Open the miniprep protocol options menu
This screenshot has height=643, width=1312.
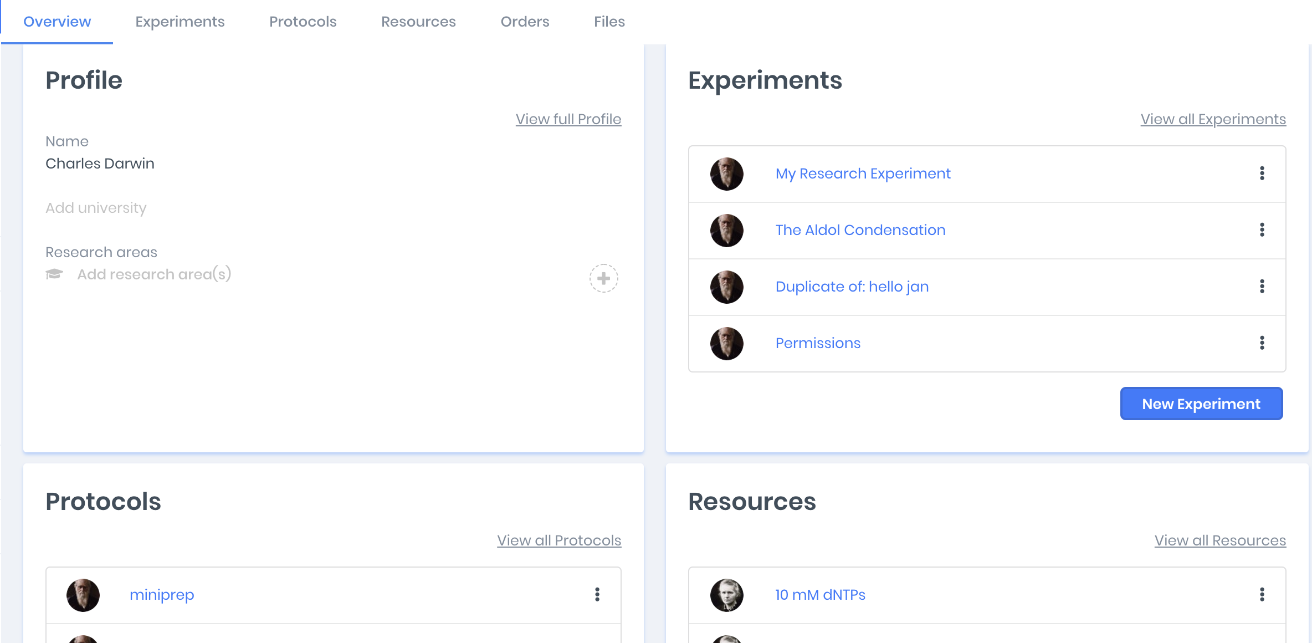[597, 595]
